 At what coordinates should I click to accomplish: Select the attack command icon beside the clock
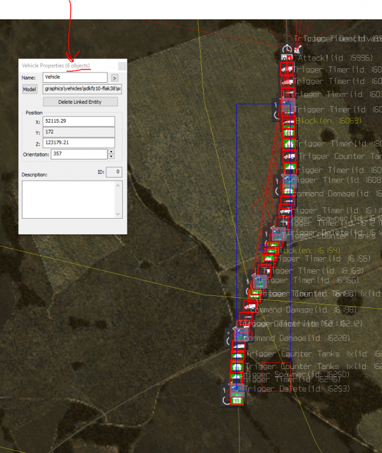point(298,49)
